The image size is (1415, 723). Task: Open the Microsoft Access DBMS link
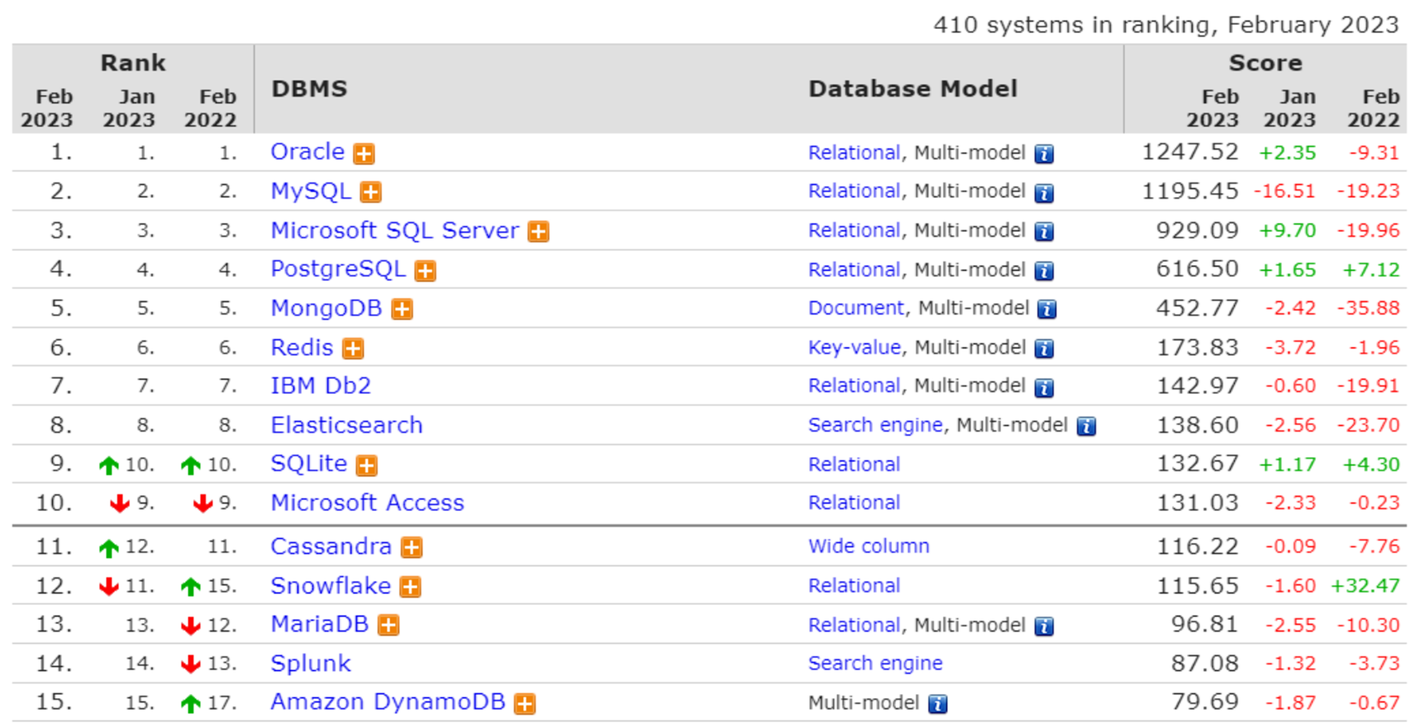[x=367, y=503]
